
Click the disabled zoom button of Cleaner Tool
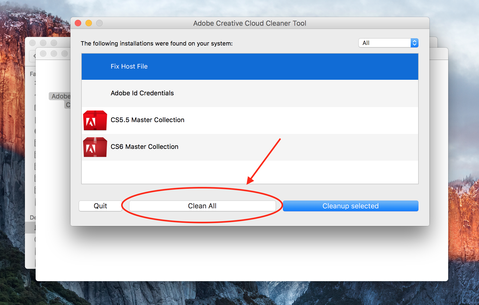click(x=99, y=23)
